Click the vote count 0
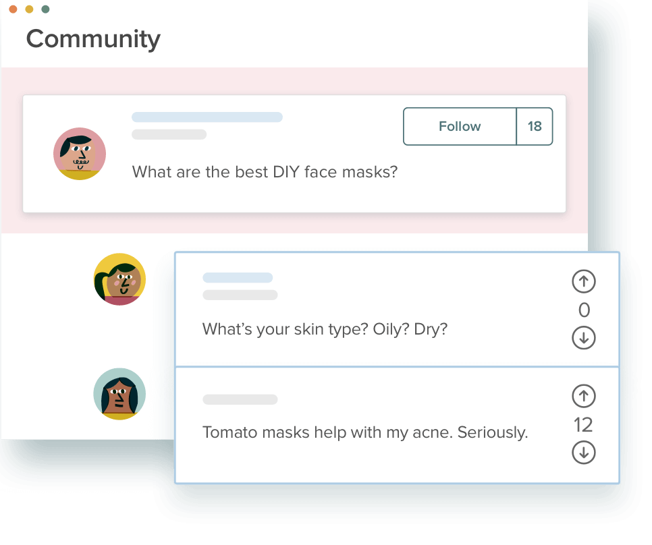 click(584, 310)
